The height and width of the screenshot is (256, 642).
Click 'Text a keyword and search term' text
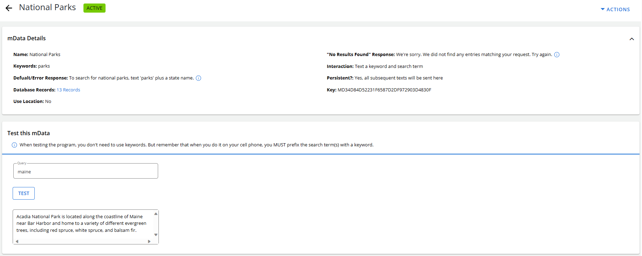(389, 67)
